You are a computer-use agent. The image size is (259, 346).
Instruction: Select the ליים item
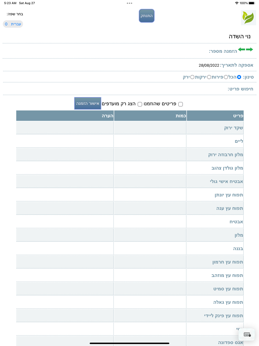click(239, 141)
